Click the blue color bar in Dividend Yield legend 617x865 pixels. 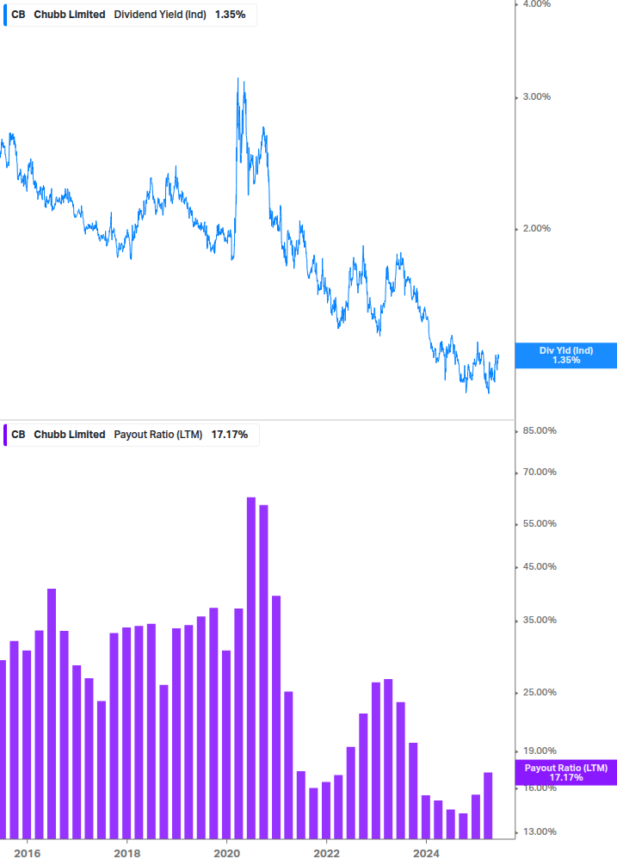click(5, 15)
